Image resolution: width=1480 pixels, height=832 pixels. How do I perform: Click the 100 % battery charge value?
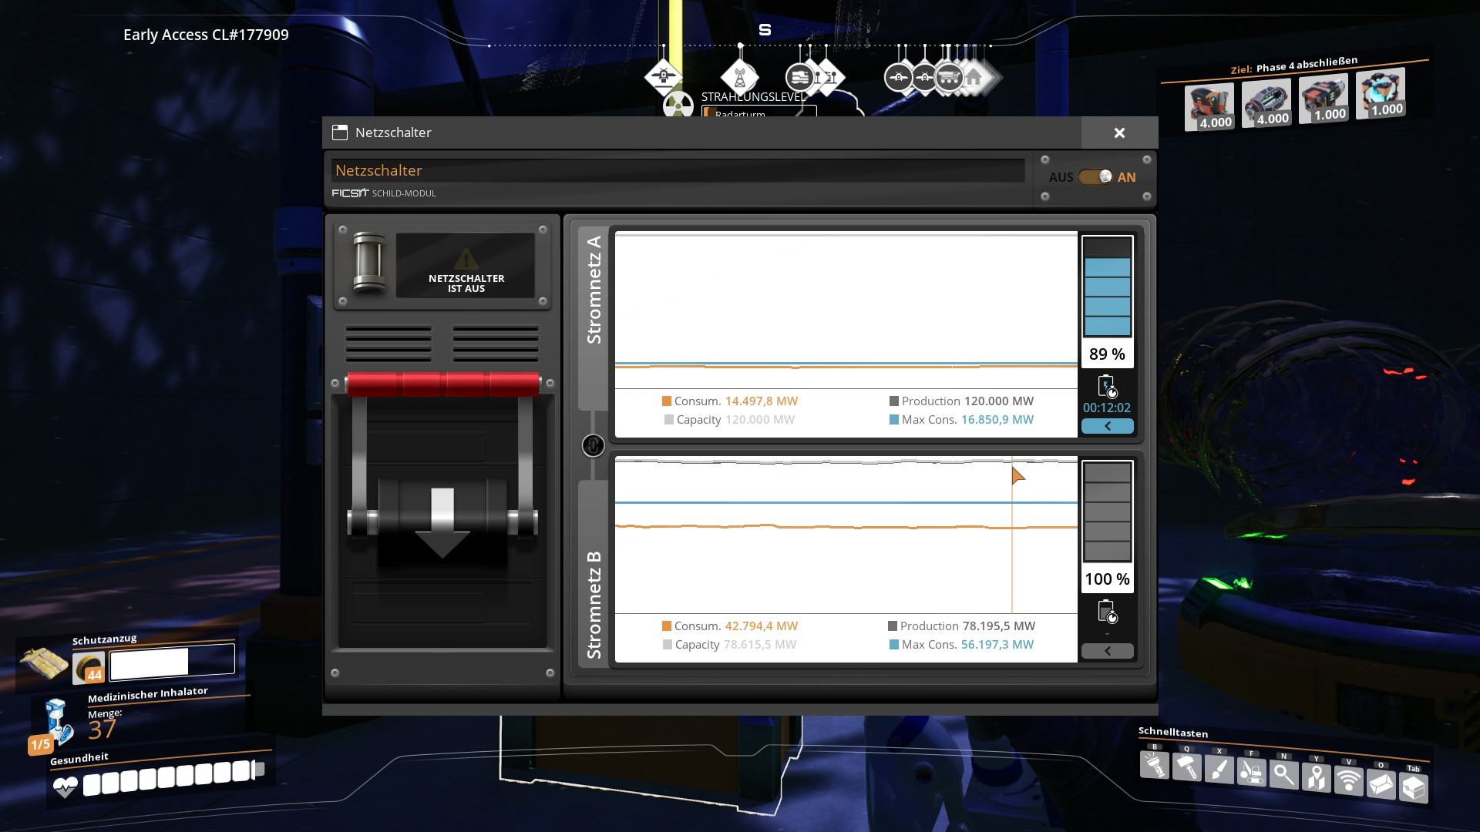(1108, 579)
